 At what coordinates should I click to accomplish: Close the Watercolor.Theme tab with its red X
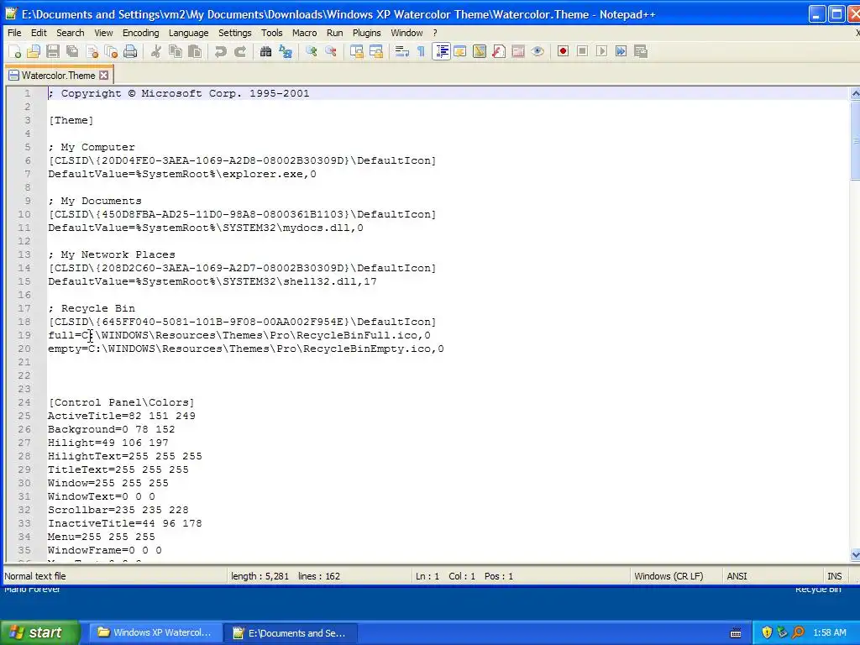click(x=103, y=75)
